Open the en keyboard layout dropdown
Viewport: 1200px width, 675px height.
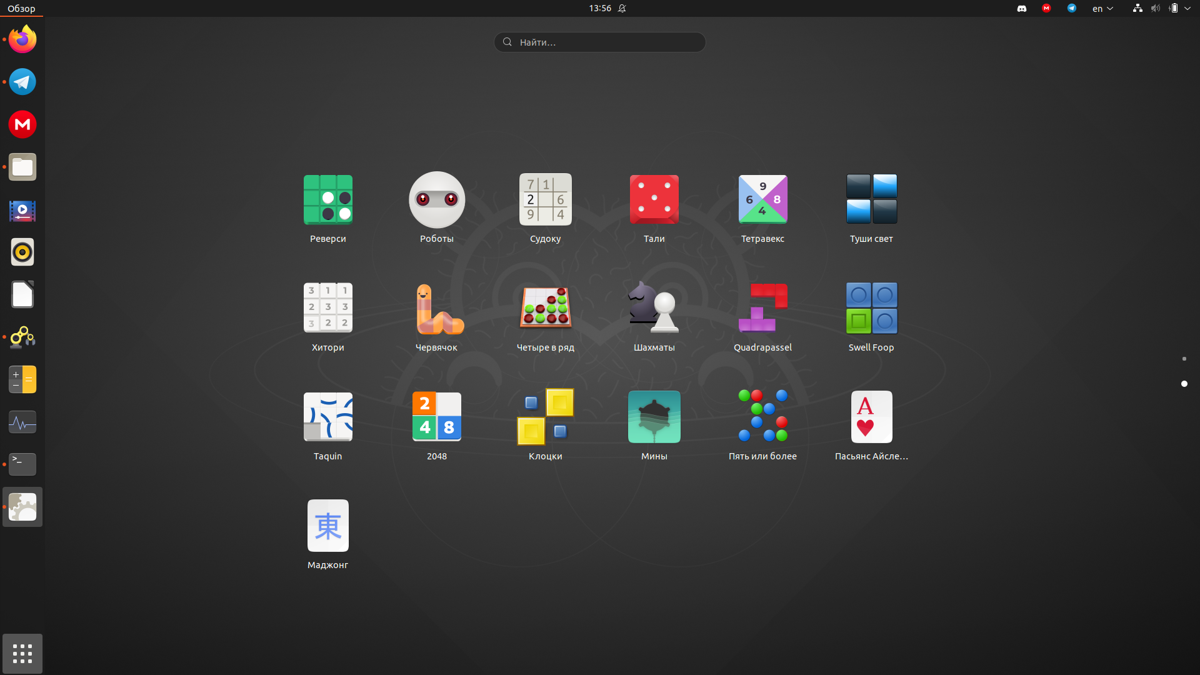pyautogui.click(x=1102, y=8)
